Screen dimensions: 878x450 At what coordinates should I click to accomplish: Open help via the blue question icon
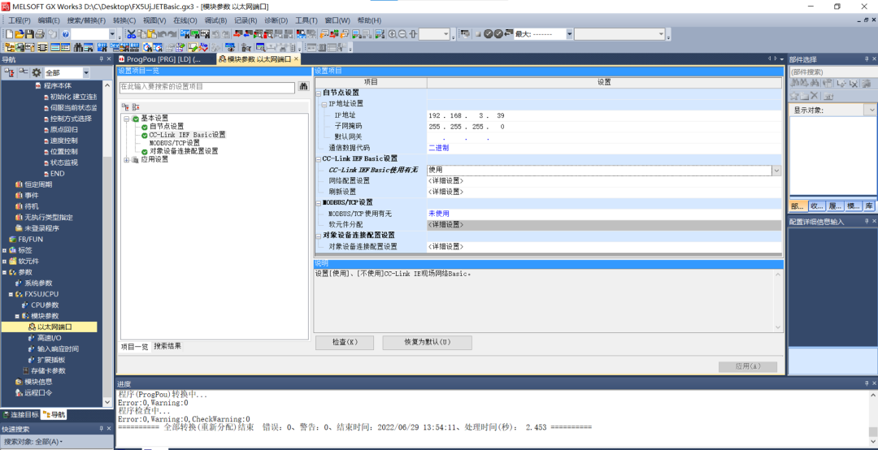tap(66, 35)
